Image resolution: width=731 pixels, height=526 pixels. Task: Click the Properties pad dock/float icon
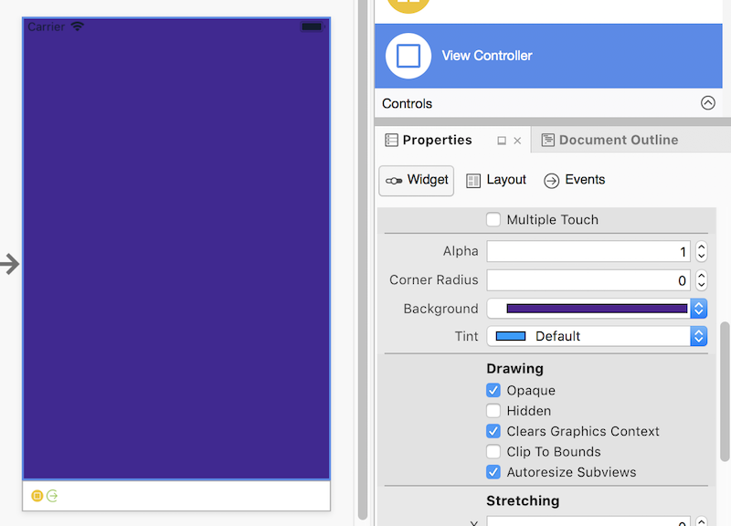pyautogui.click(x=502, y=141)
